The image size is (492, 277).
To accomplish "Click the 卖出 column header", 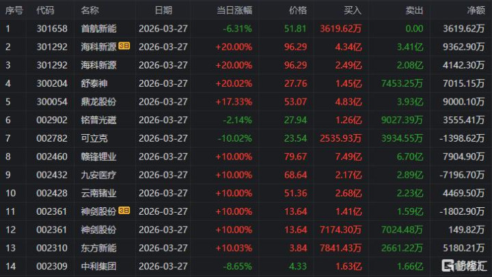I will [x=414, y=10].
